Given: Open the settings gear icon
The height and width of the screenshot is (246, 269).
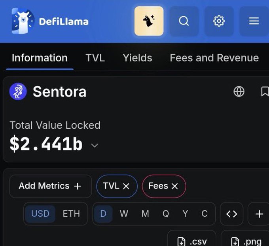Looking at the screenshot, I should point(219,21).
